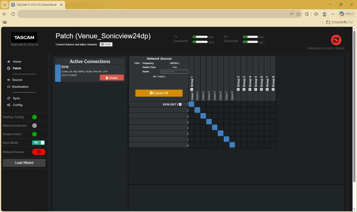Click the red refresh entire WebUI icon

336,40
